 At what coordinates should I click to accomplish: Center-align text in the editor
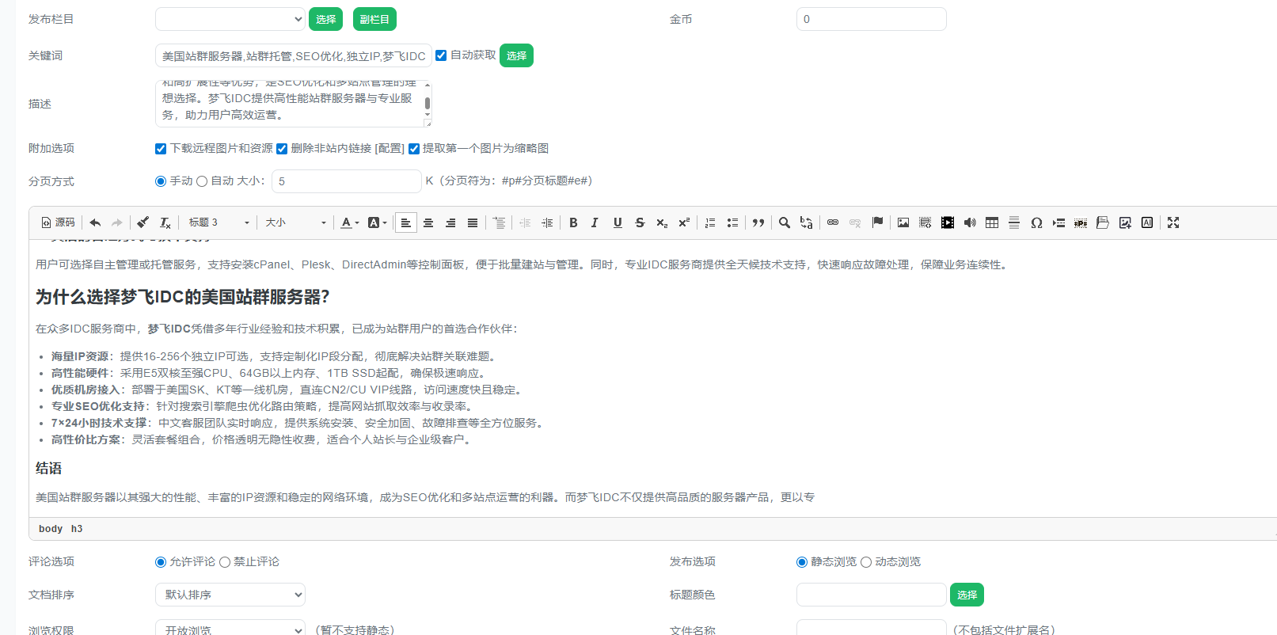[428, 222]
